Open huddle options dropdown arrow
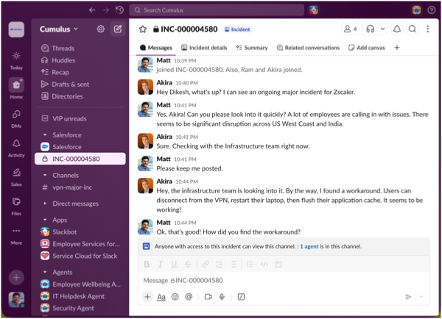The image size is (442, 319). [x=382, y=29]
